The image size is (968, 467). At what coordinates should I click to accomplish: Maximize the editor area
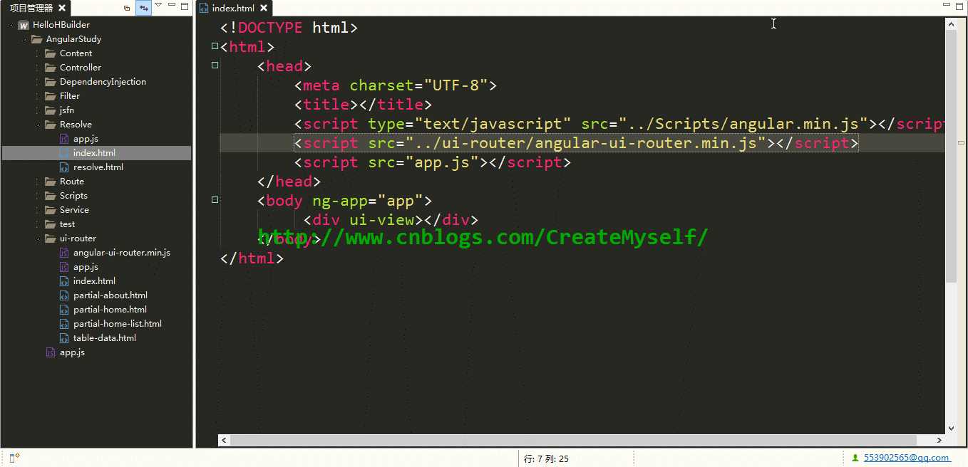[959, 6]
